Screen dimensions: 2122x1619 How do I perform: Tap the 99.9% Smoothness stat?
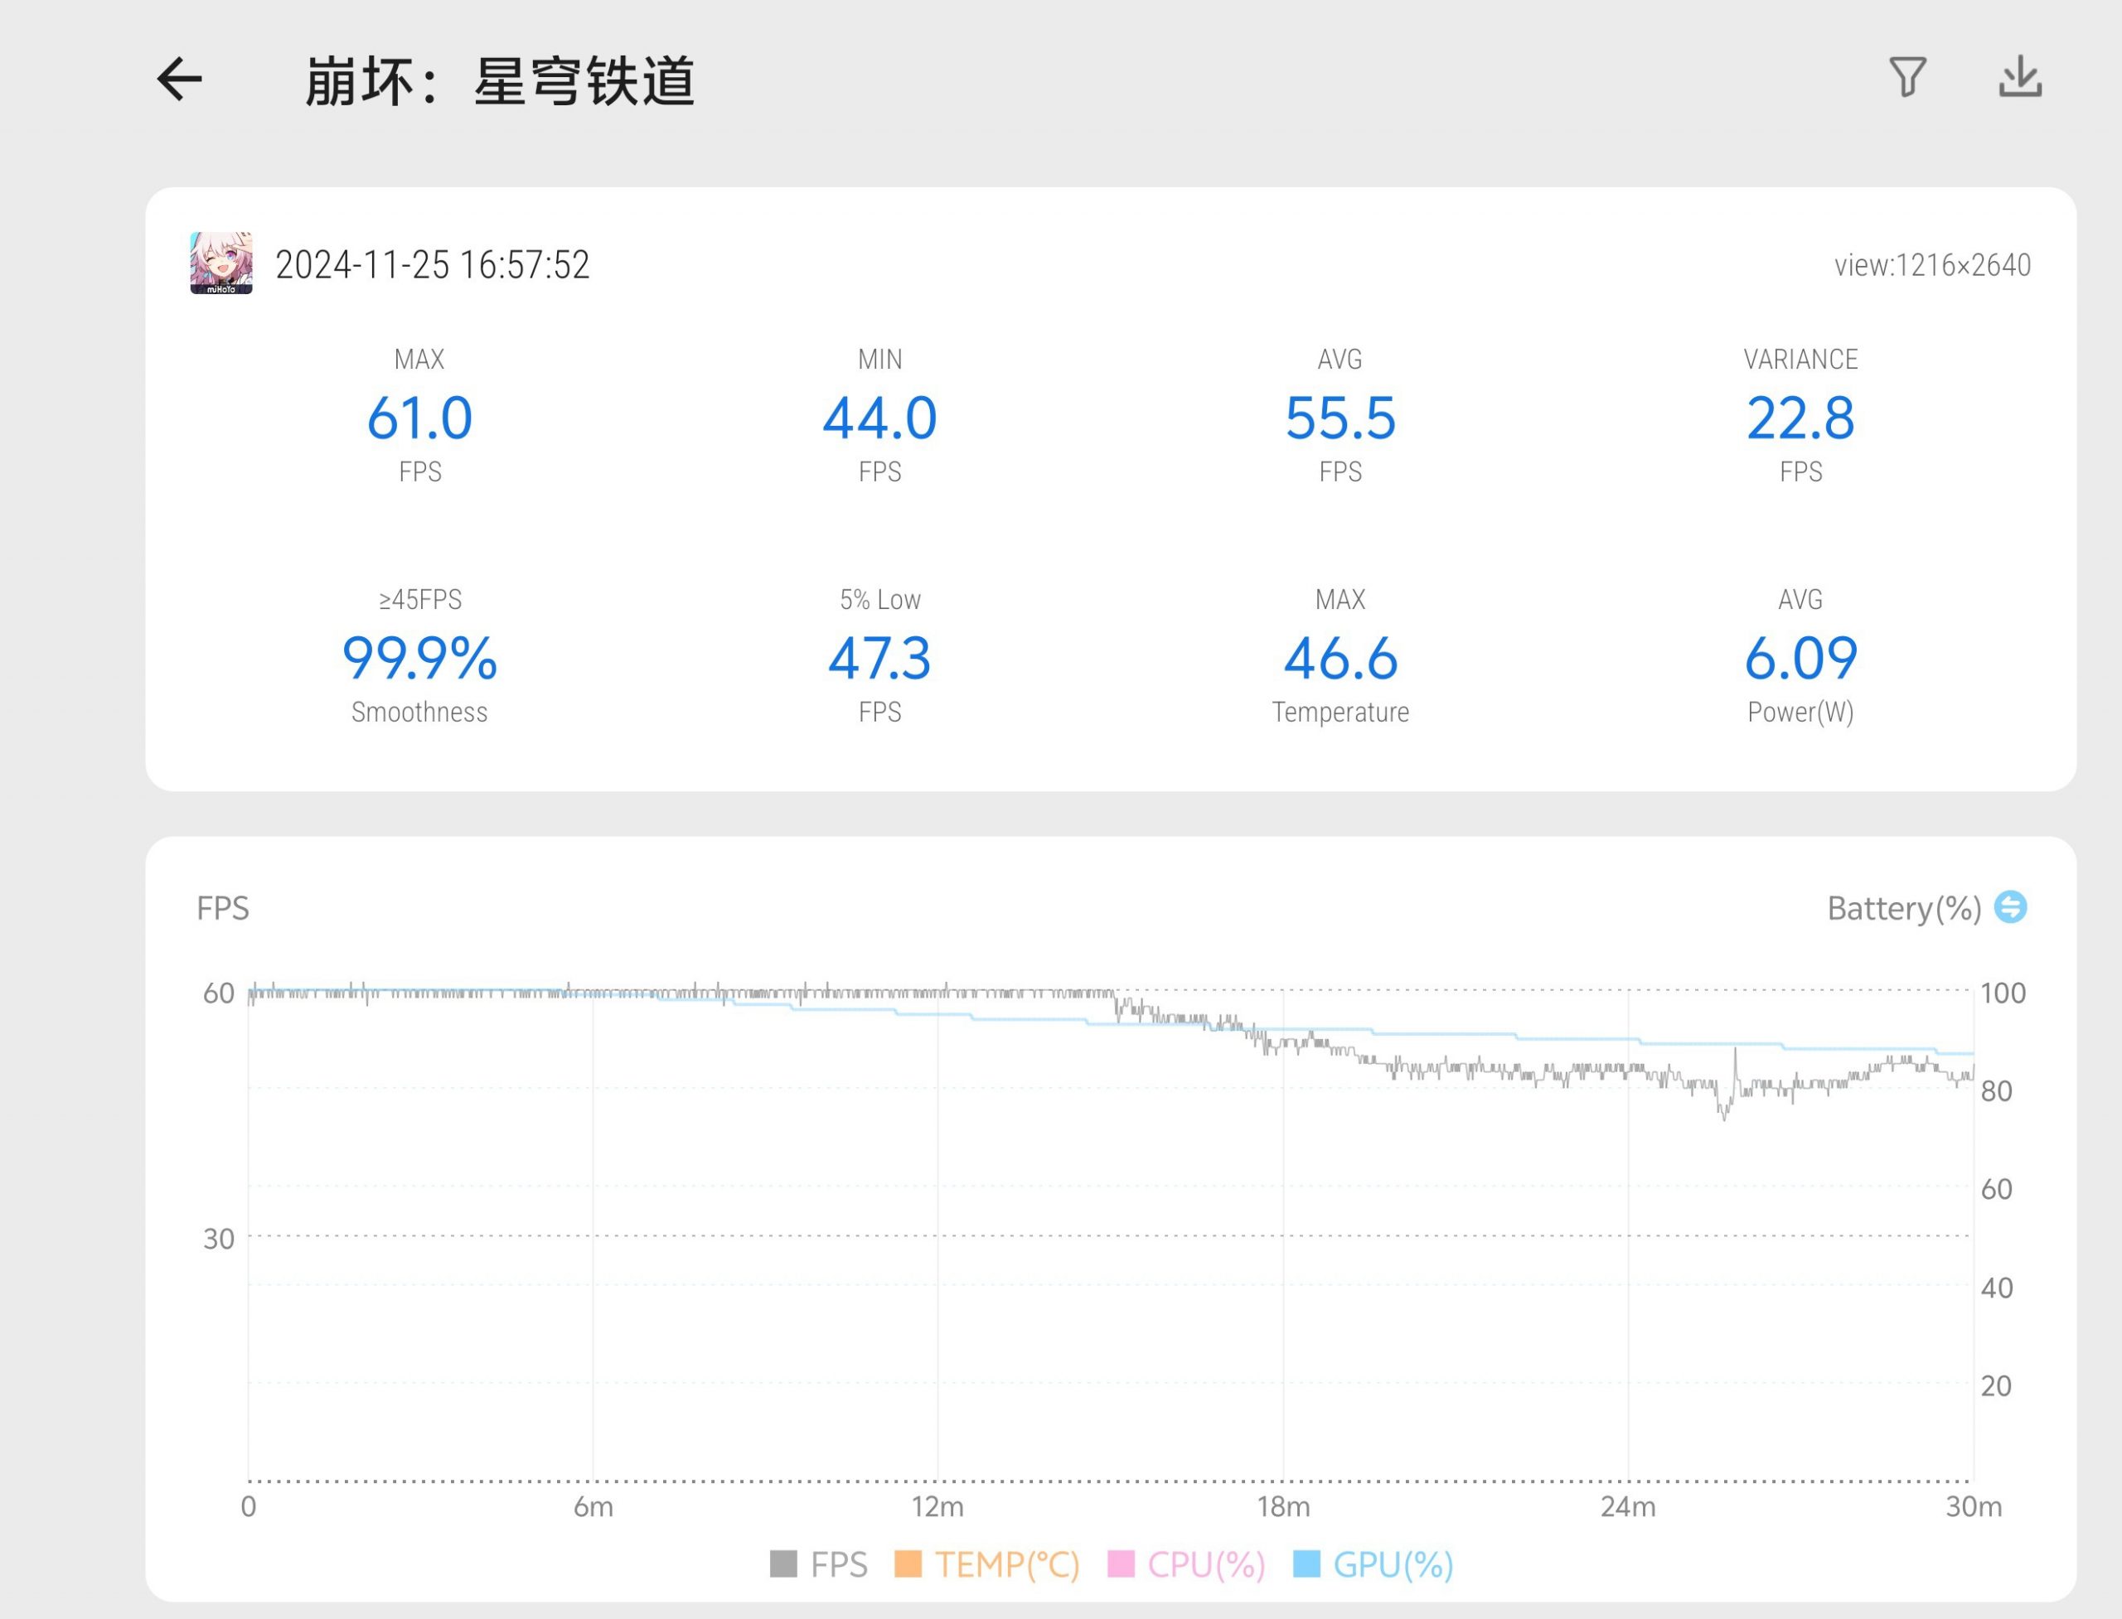(419, 660)
